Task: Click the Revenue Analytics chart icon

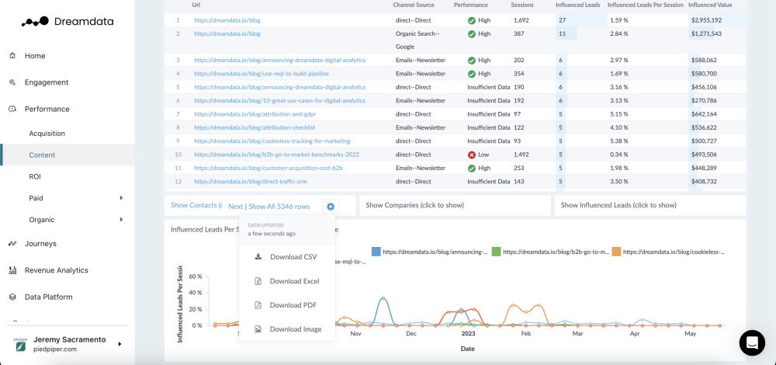Action: (x=13, y=270)
